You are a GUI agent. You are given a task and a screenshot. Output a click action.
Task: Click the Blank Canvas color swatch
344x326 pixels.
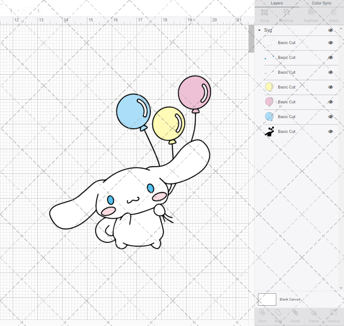point(267,299)
